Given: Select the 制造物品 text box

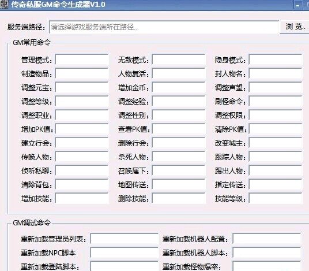Looking at the screenshot, I should click(82, 73).
